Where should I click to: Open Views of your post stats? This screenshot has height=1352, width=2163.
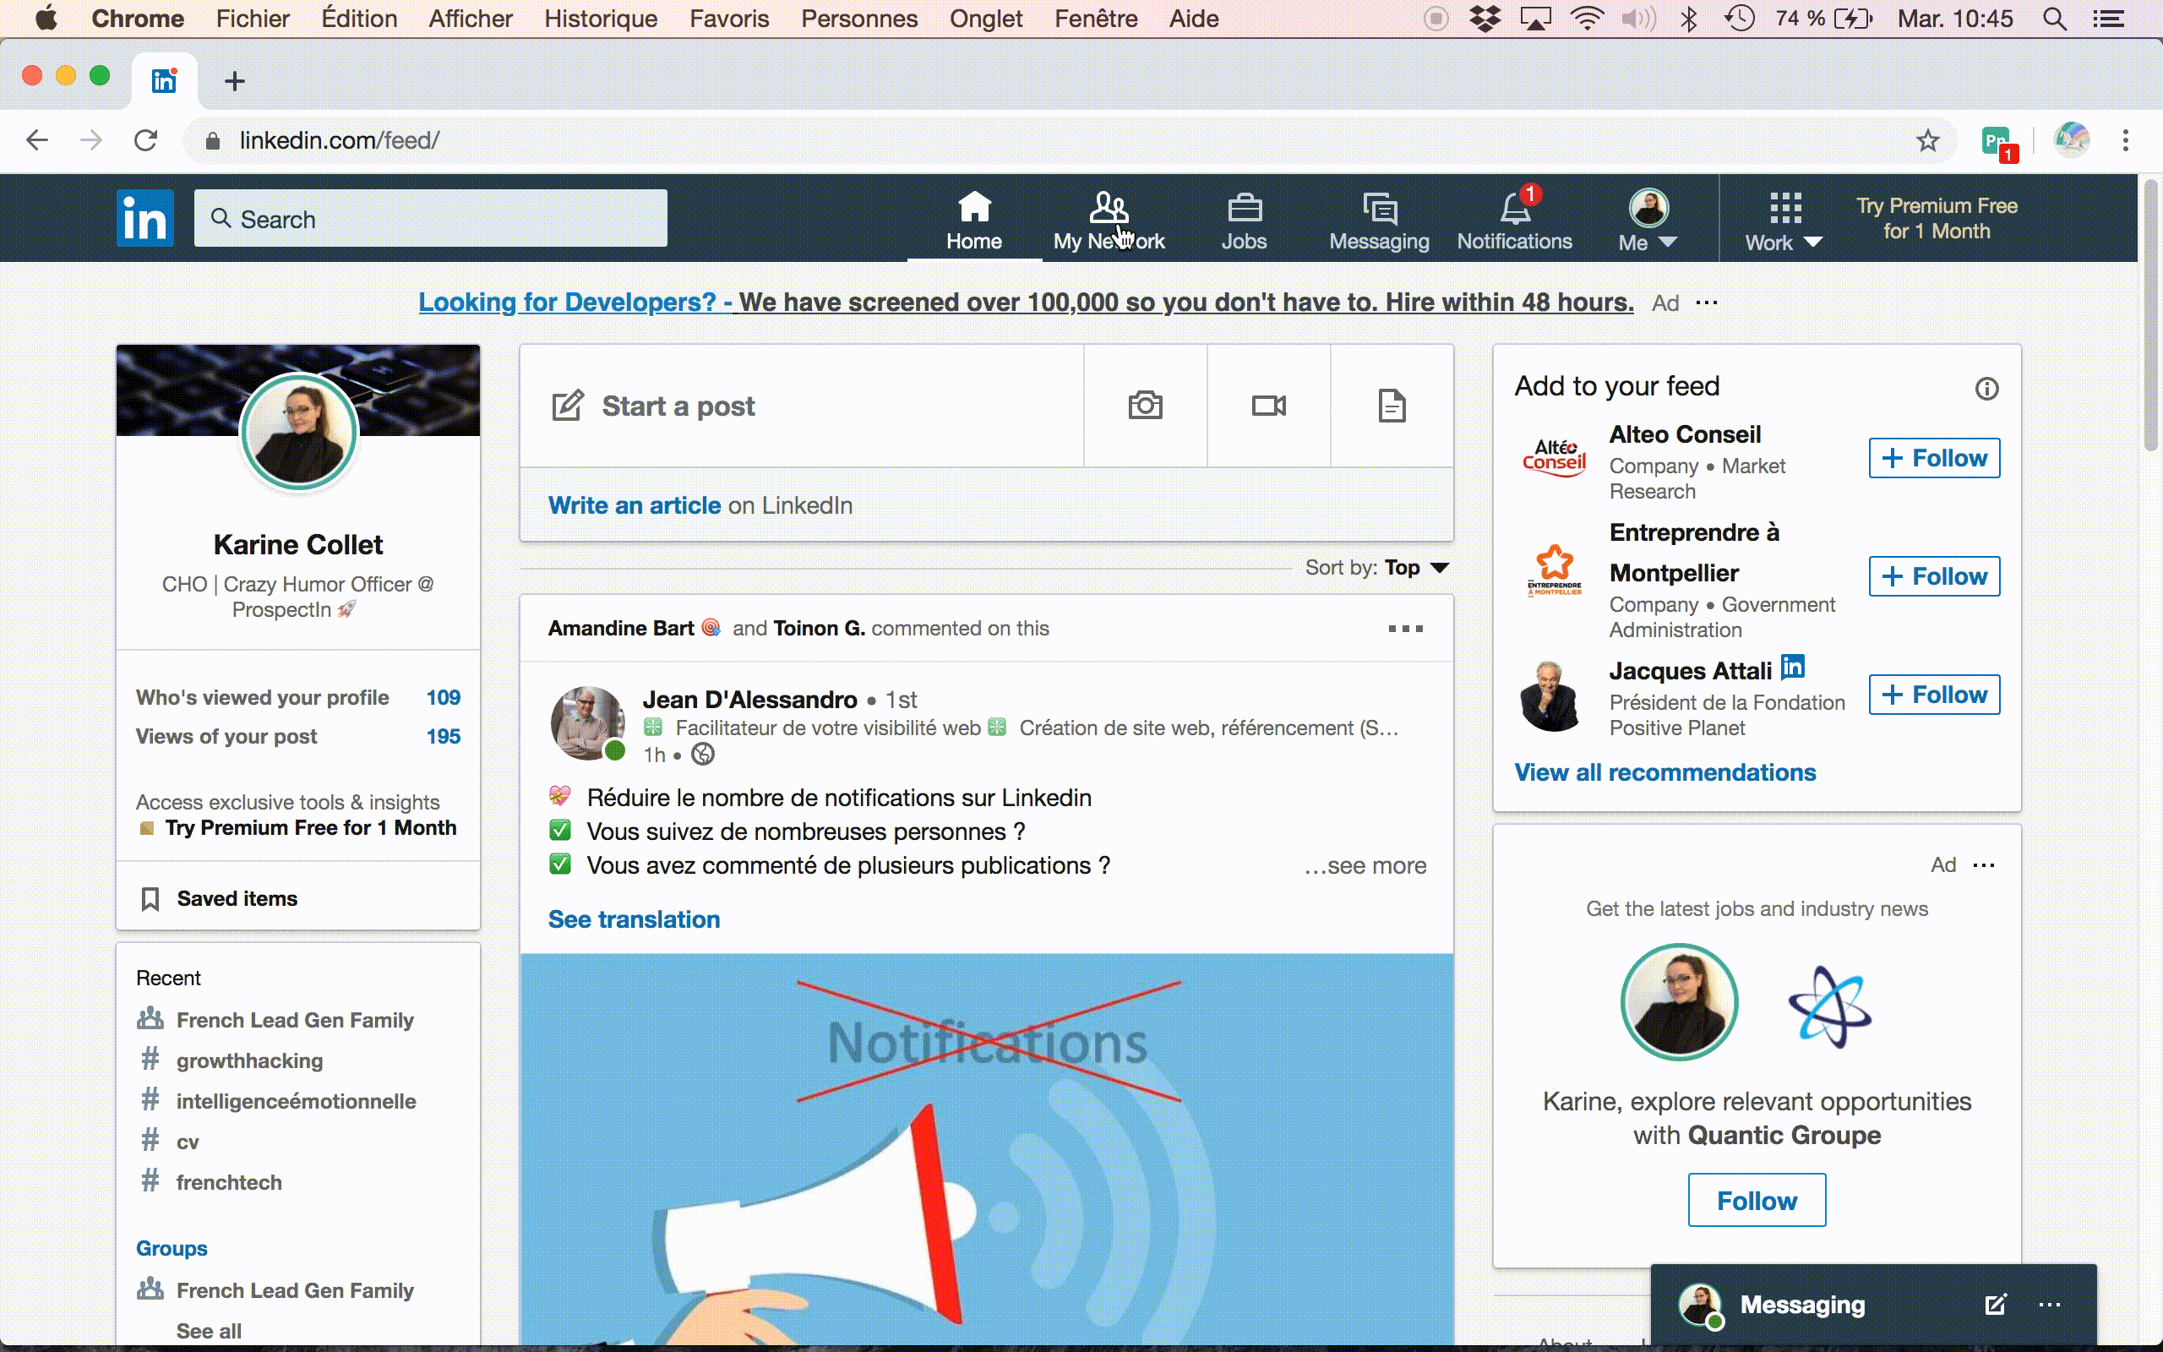pyautogui.click(x=297, y=737)
